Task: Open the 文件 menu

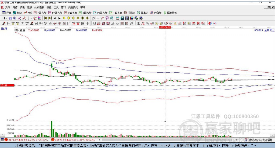Action: [8, 7]
